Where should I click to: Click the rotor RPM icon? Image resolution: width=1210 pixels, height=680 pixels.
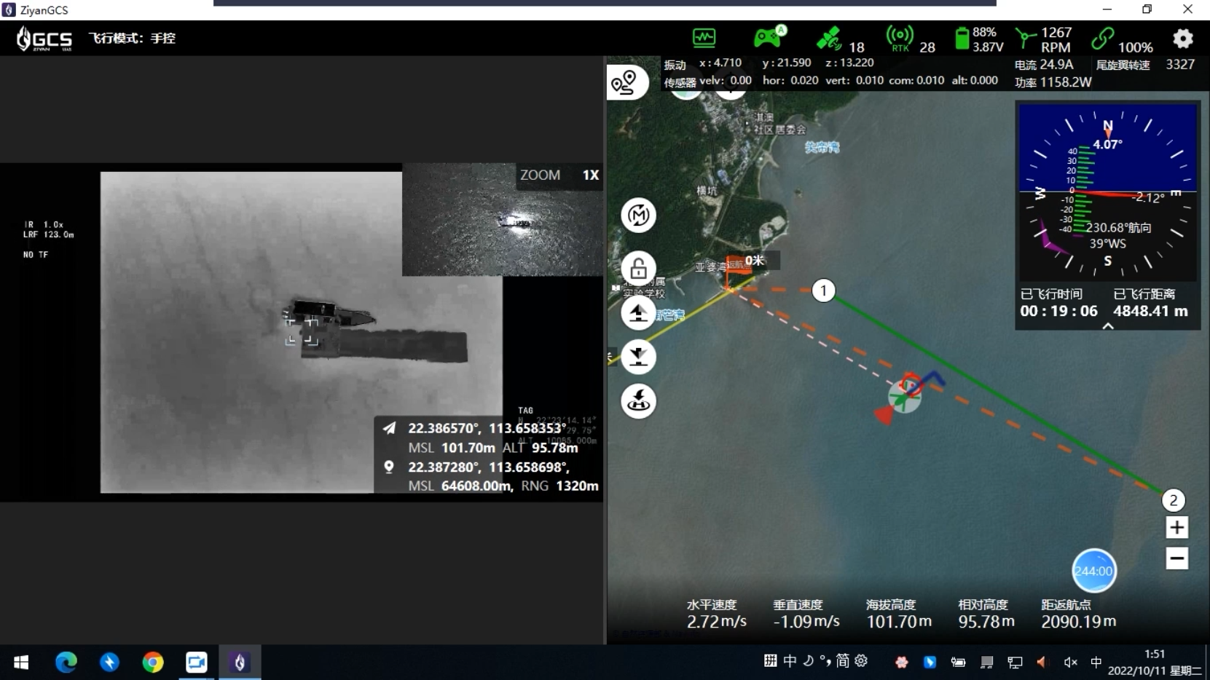coord(1026,39)
